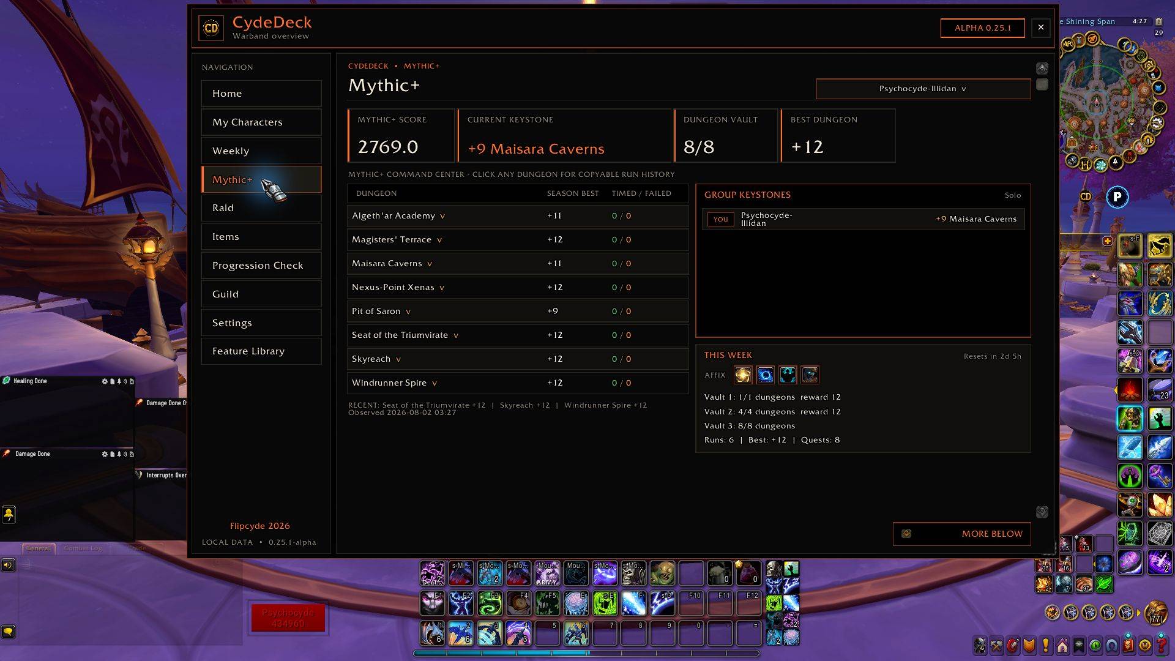Click the scroll-down button above MORE BELOW
The height and width of the screenshot is (661, 1175).
click(x=1042, y=512)
